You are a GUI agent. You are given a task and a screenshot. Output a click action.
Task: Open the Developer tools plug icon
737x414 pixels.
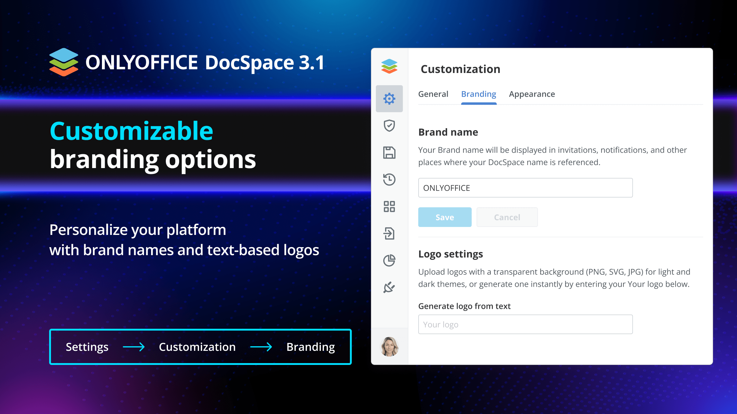pyautogui.click(x=389, y=287)
